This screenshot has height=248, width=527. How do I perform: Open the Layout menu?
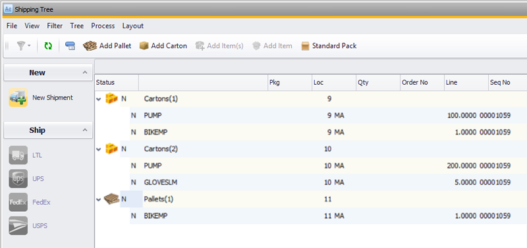click(x=133, y=26)
